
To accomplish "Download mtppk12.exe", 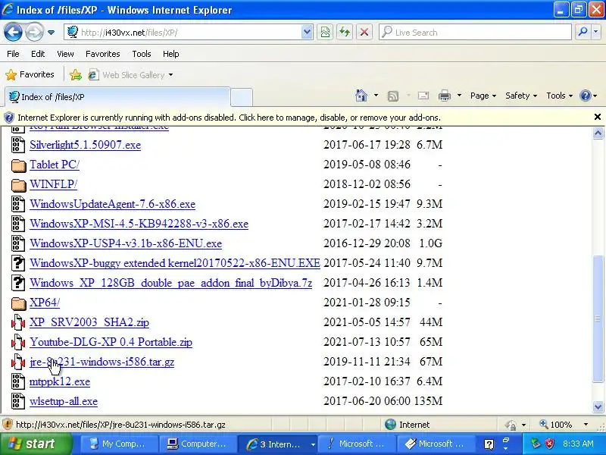I will 60,382.
